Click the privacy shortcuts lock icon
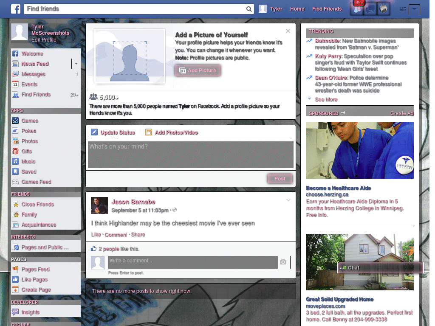The height and width of the screenshot is (326, 435). click(403, 9)
